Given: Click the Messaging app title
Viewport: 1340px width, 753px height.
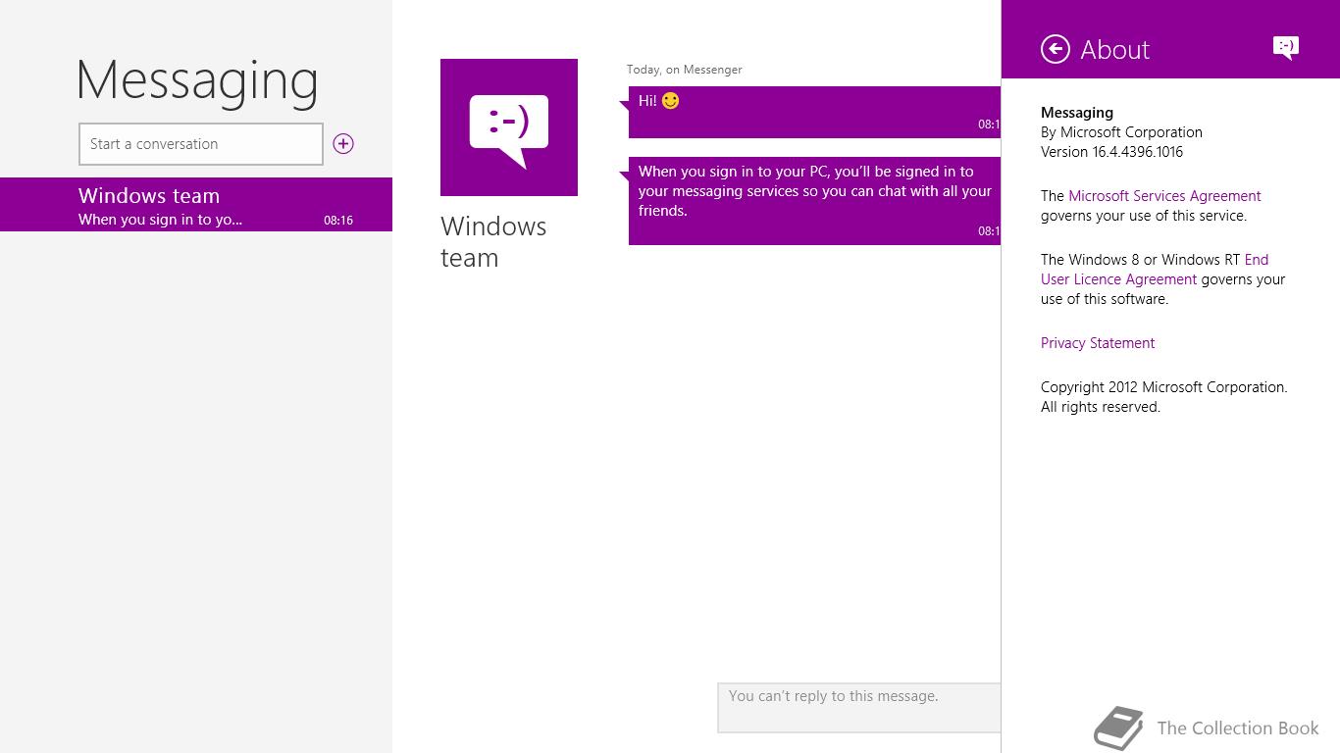Looking at the screenshot, I should [197, 80].
